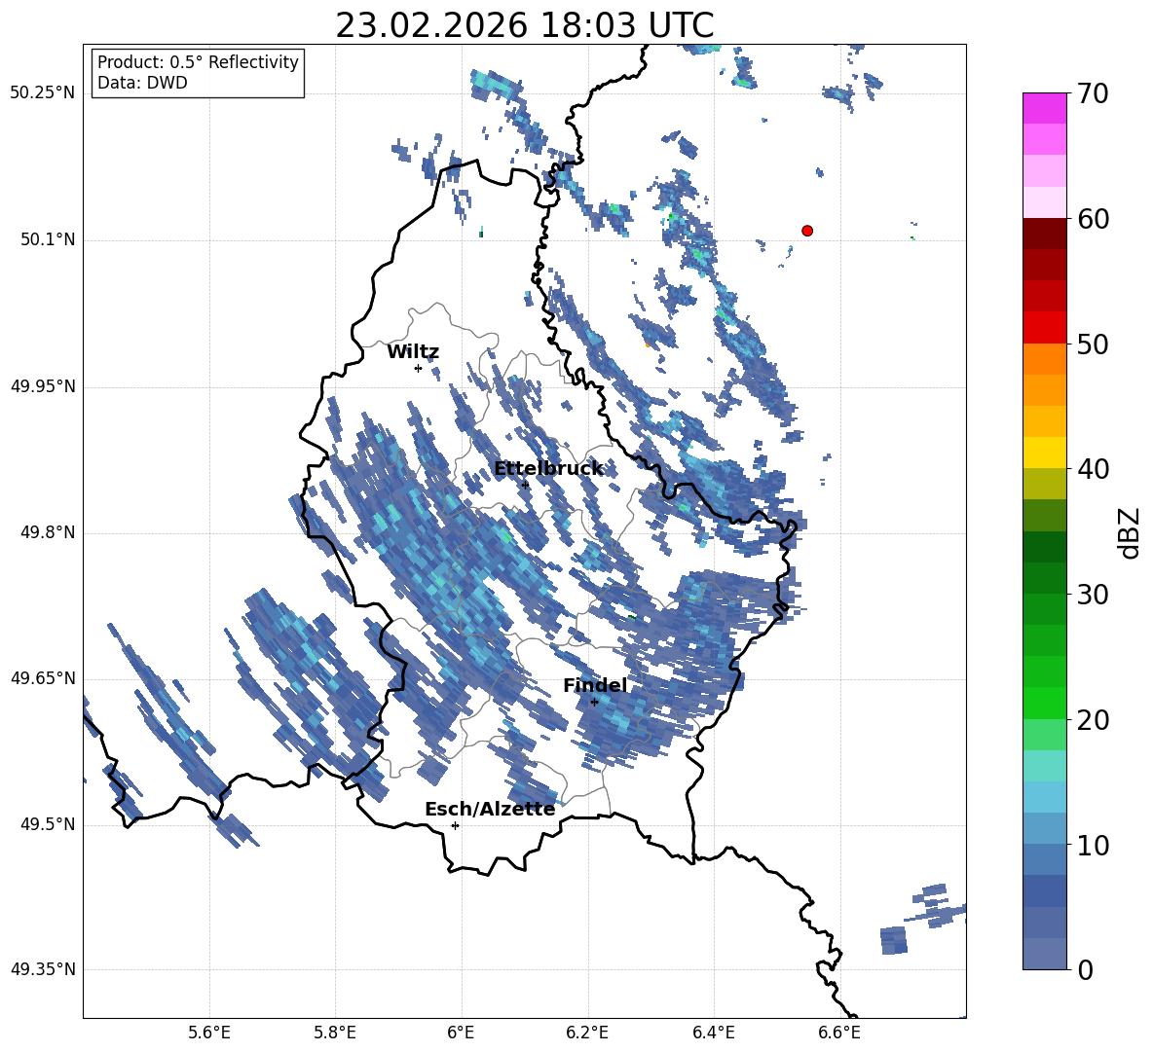Click the 50.25°N latitude label
The image size is (1153, 1052).
click(x=42, y=93)
